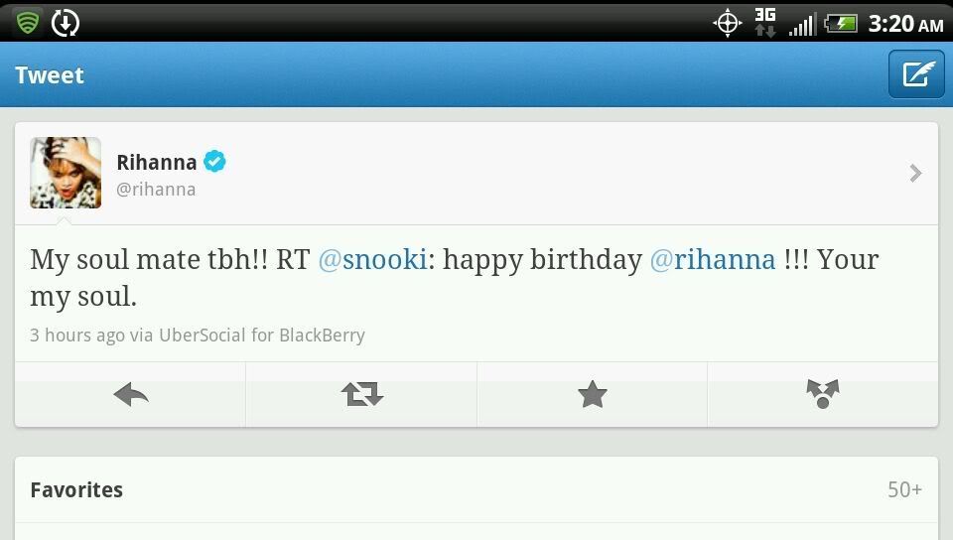Tap the Rihanna display name
Screen dimensions: 953x540
pyautogui.click(x=157, y=162)
